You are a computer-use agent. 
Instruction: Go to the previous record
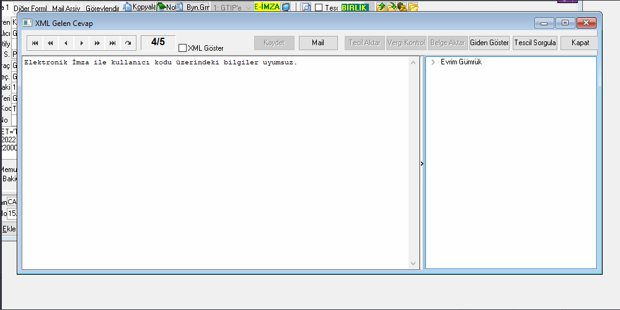(66, 43)
